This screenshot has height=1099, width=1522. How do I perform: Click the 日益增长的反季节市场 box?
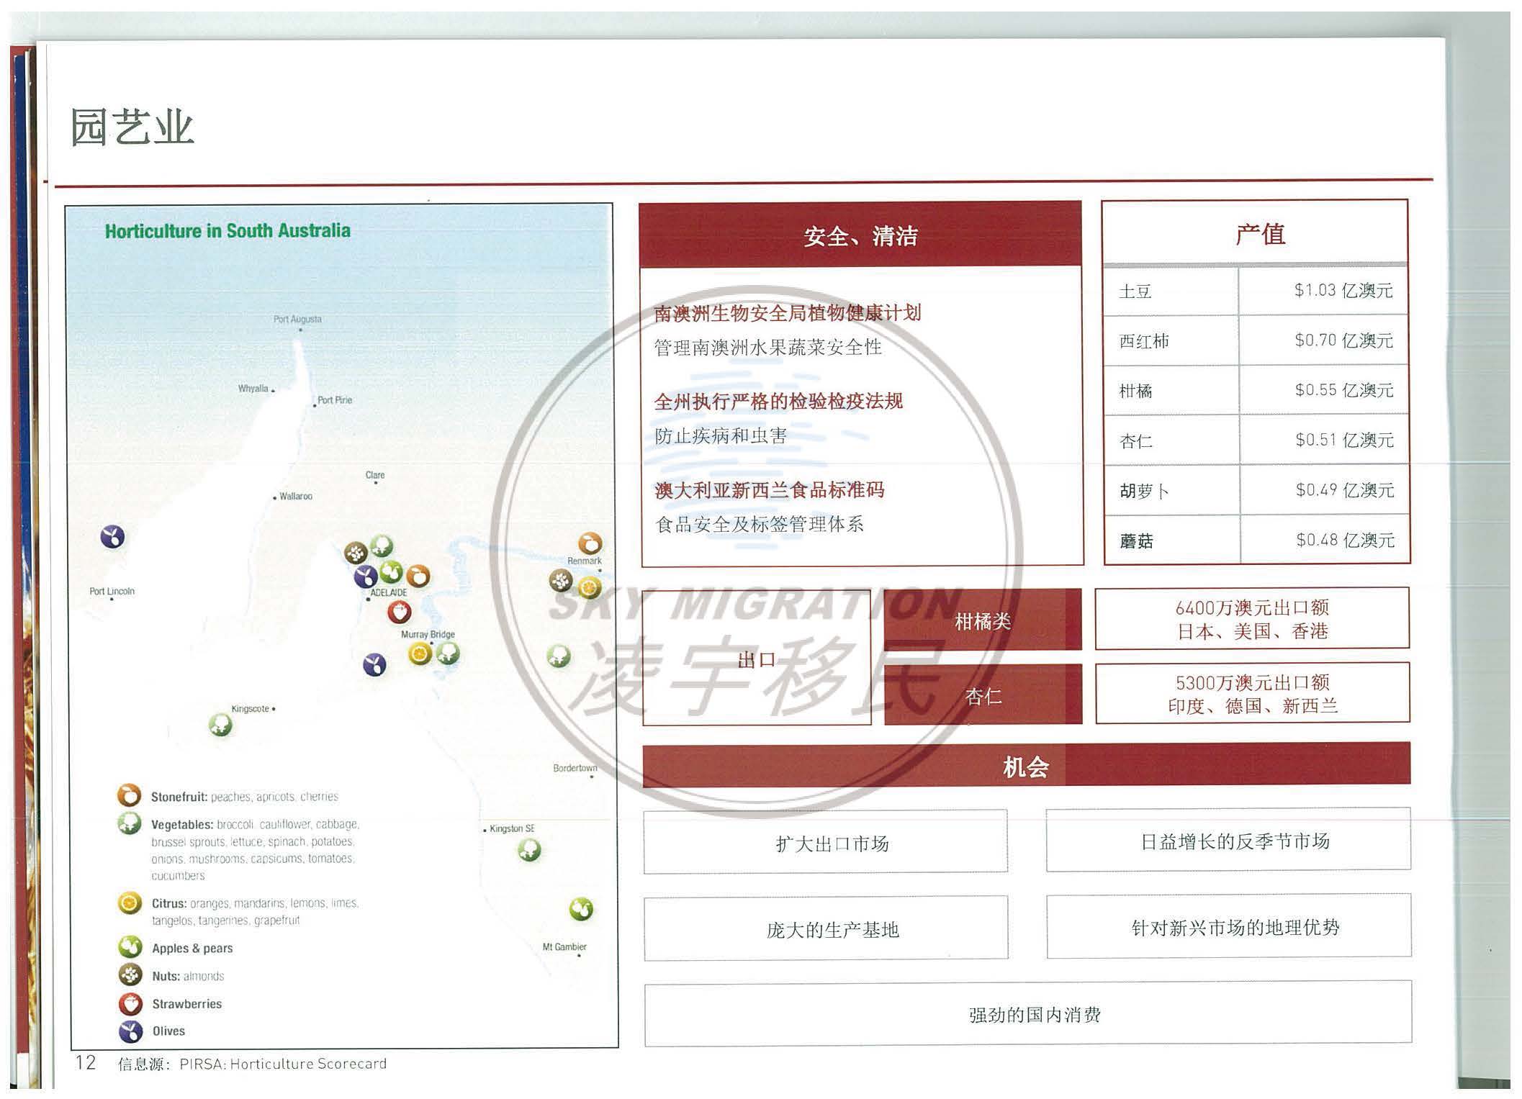point(1228,841)
